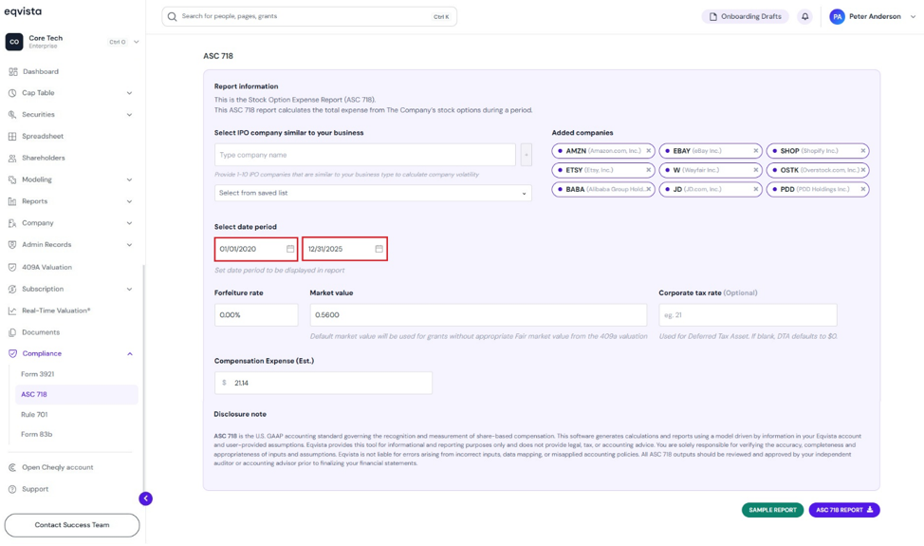Remove W (Wayfair) from added companies
The image size is (924, 546).
755,170
